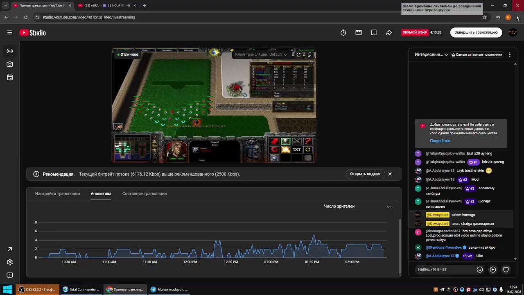Click the live stream preview video

tap(214, 106)
